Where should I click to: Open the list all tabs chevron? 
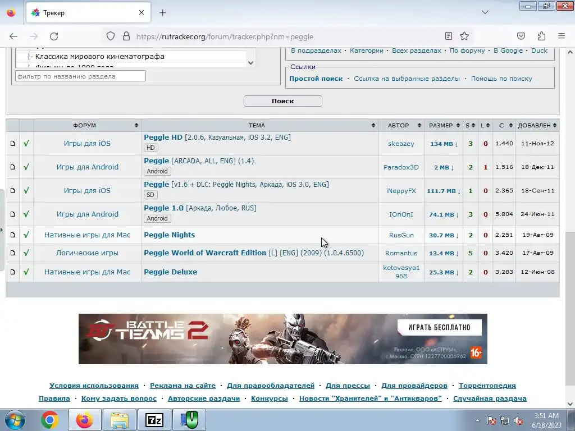pos(485,12)
